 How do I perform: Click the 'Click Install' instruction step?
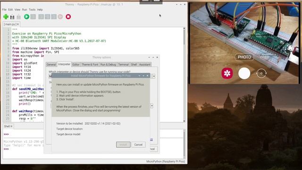coord(65,99)
